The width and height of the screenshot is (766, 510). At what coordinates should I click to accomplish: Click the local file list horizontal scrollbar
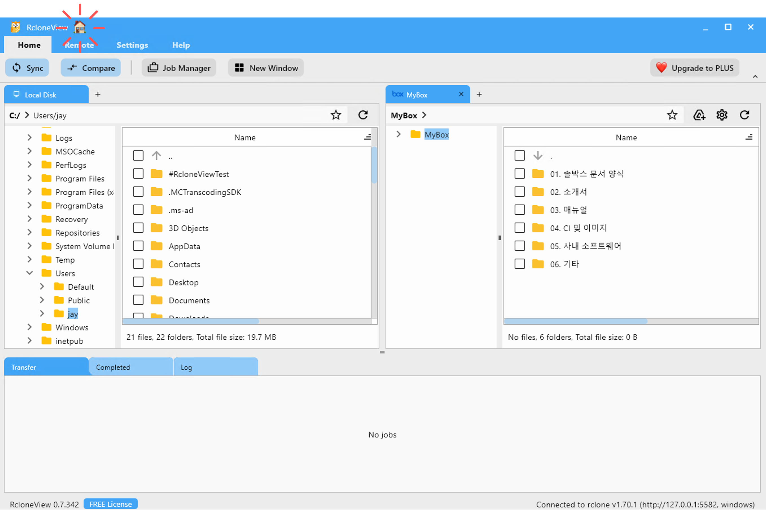191,321
